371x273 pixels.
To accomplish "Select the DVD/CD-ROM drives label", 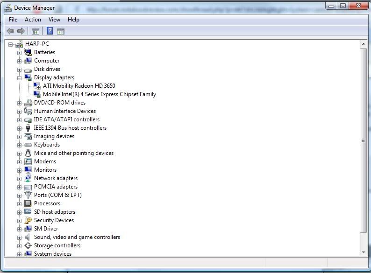I will pos(60,103).
